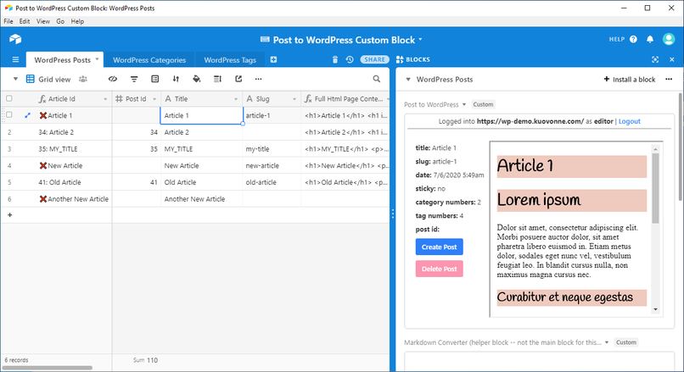Open the WordPress Posts tab dropdown arrow
Screen dimensions: 684x372
[97, 58]
